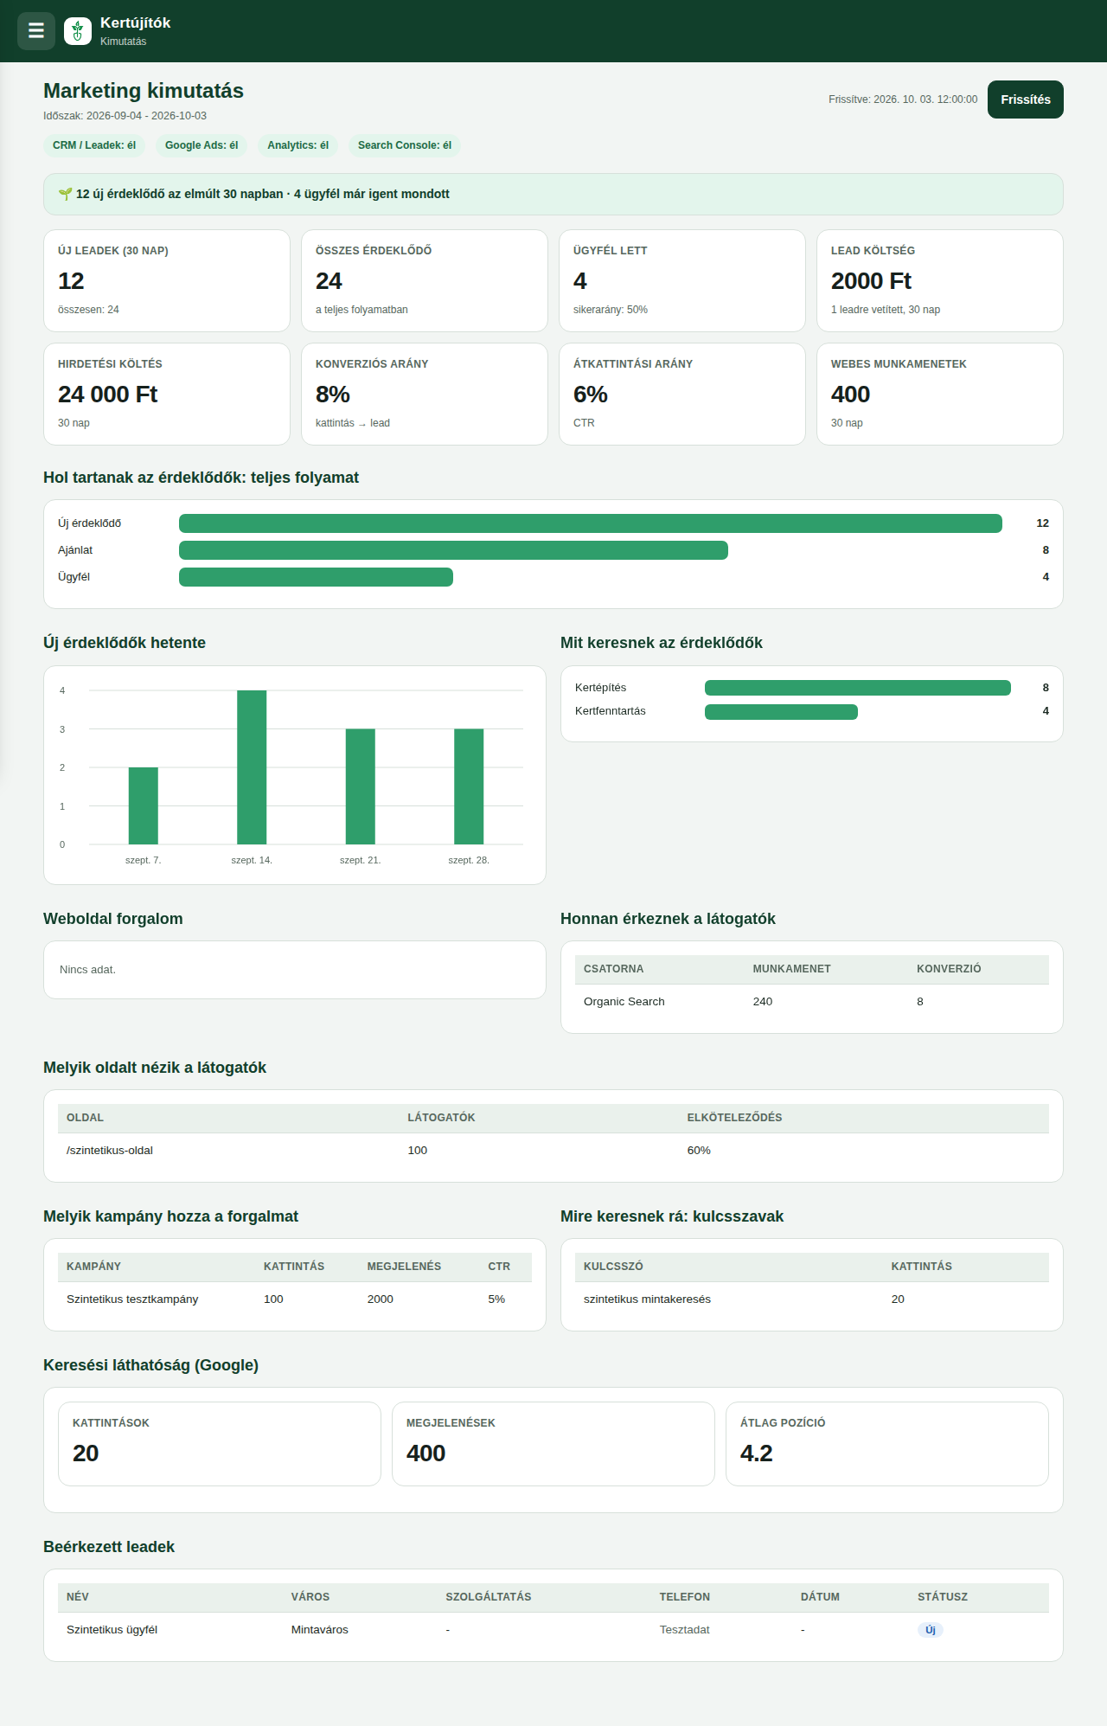Click the seedling icon in the banner
1107x1726 pixels.
click(65, 194)
